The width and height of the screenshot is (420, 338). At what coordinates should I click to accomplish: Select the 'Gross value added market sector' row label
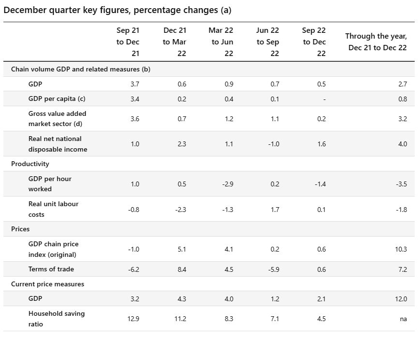pos(58,119)
